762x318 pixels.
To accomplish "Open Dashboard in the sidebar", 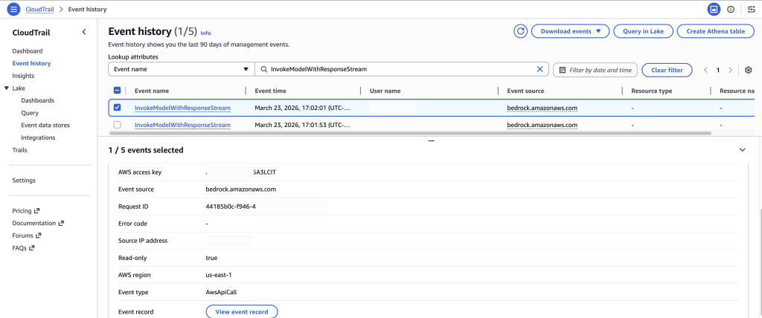I will click(28, 51).
